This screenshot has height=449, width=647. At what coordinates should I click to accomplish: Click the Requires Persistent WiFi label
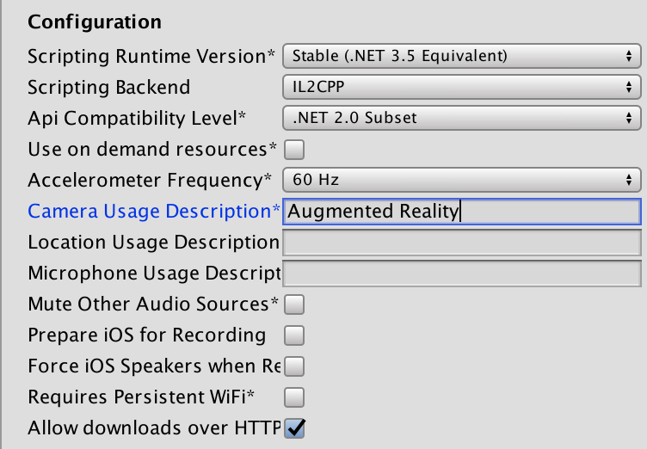click(141, 397)
